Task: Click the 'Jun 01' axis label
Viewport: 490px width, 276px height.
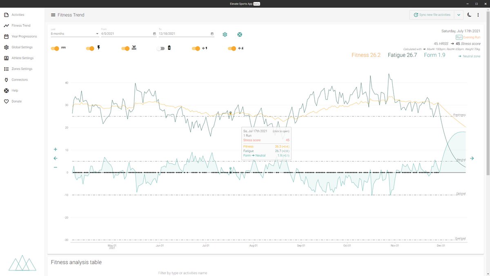Action: [160, 246]
